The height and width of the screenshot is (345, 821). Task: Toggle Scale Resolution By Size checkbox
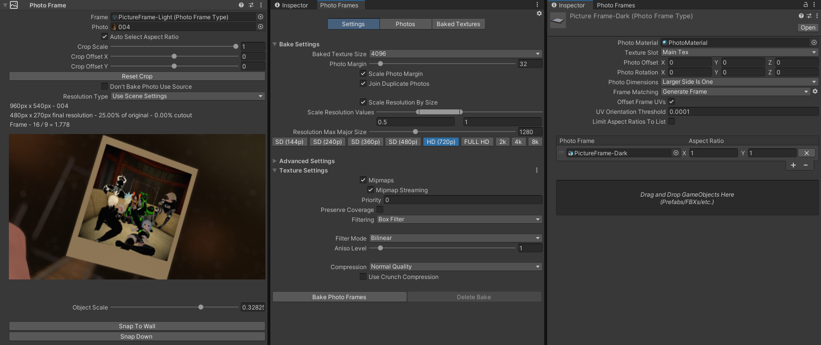[363, 102]
